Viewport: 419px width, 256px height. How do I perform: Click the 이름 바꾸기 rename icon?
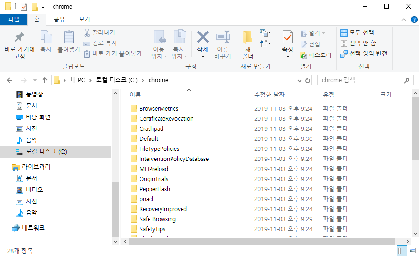click(x=223, y=37)
